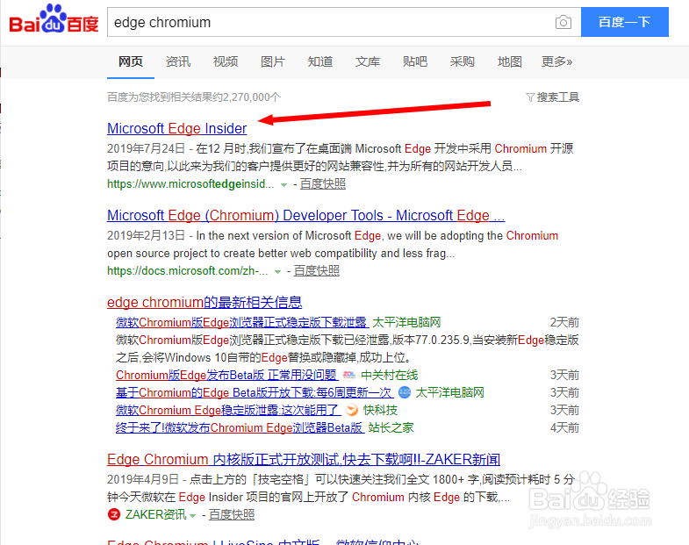
Task: Open edge chromium的最新相关信息 link
Action: click(205, 303)
